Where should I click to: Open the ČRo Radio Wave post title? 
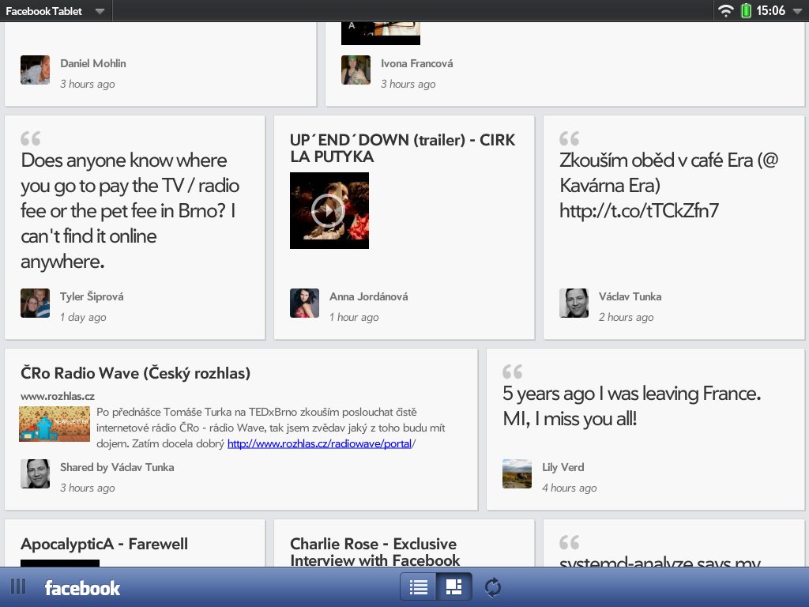click(x=135, y=373)
